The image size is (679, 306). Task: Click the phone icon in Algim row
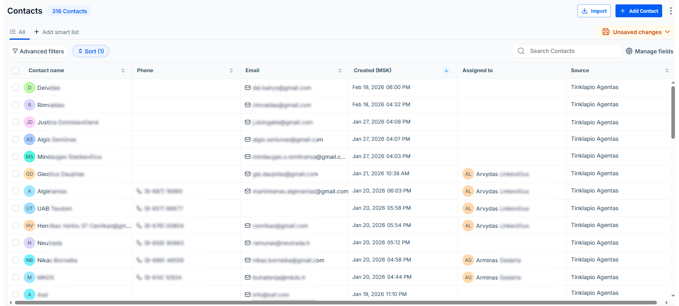(139, 191)
